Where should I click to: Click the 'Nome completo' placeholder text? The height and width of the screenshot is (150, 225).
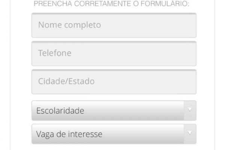click(x=69, y=25)
